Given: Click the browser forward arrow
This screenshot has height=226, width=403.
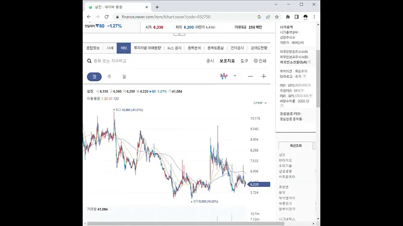Looking at the screenshot, I should [97, 17].
